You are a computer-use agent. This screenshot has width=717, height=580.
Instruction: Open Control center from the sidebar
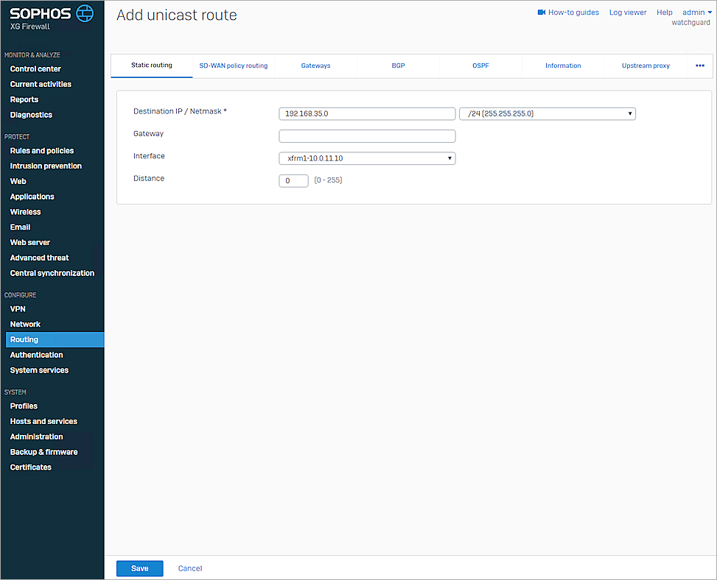click(x=34, y=68)
